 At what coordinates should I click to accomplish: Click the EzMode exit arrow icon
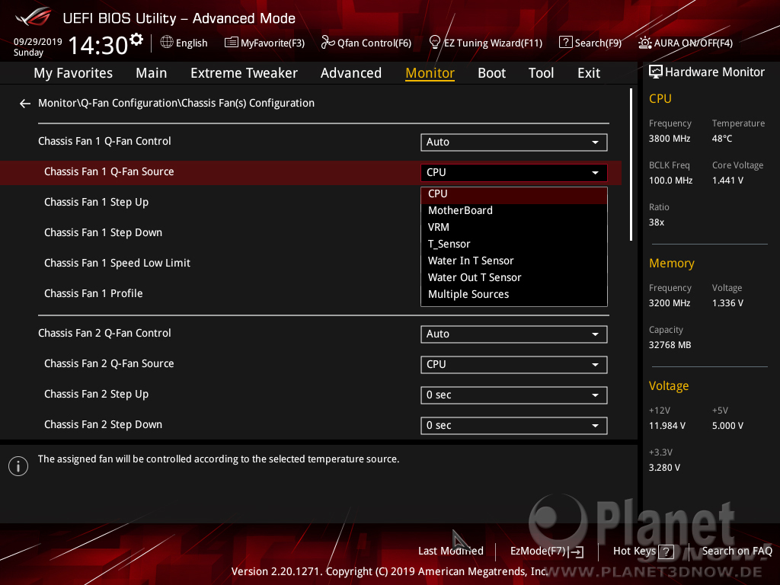click(576, 551)
